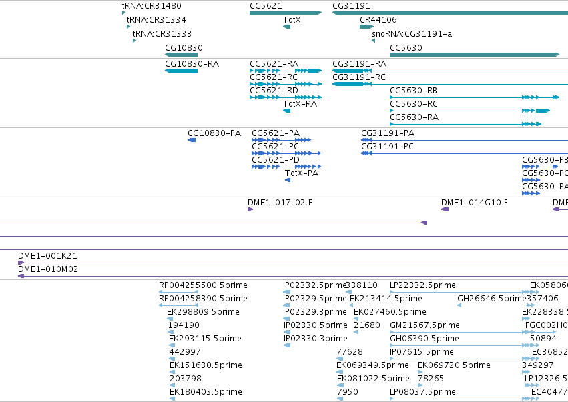
Task: Select the LP08037.5prime EST label
Action: pos(422,392)
